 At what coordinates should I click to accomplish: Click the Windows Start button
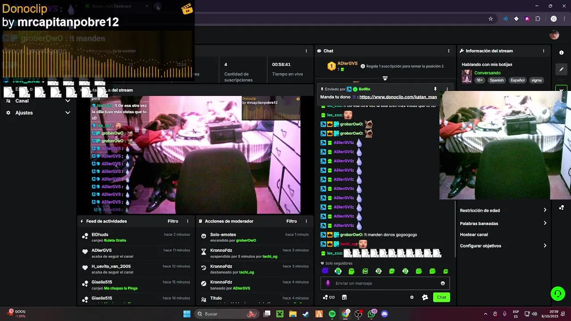187,314
